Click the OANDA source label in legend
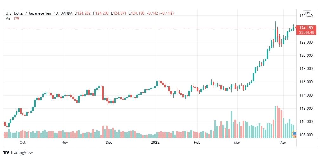Screen dimensions: 321x158 pyautogui.click(x=66, y=13)
